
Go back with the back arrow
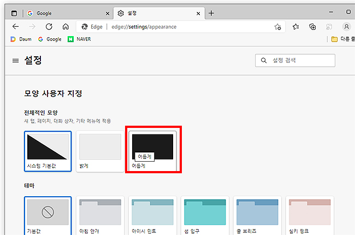[16, 27]
